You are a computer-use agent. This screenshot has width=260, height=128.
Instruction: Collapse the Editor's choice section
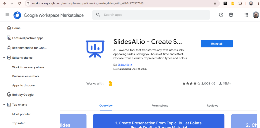coord(4,58)
